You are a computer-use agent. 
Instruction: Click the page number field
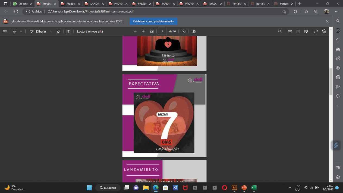(x=162, y=31)
